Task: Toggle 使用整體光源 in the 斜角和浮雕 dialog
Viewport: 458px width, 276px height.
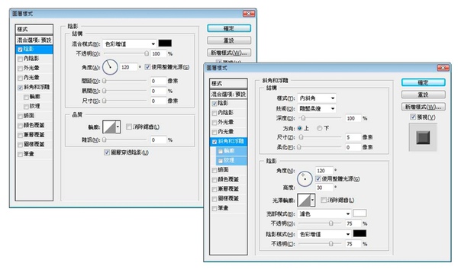Action: click(x=318, y=178)
